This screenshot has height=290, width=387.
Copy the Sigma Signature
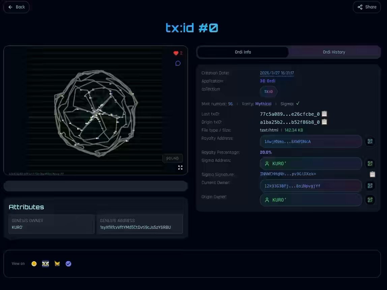(373, 175)
